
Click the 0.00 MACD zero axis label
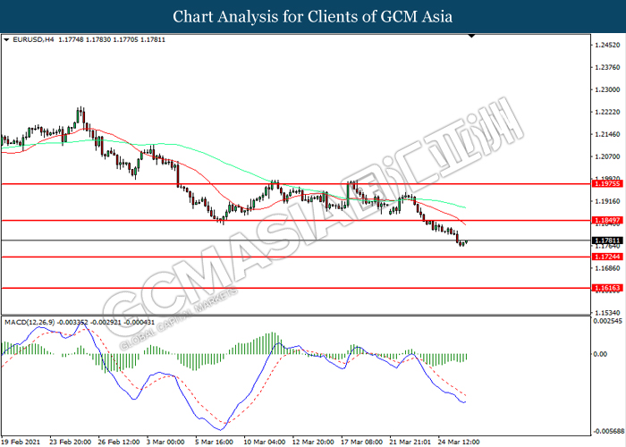click(600, 354)
